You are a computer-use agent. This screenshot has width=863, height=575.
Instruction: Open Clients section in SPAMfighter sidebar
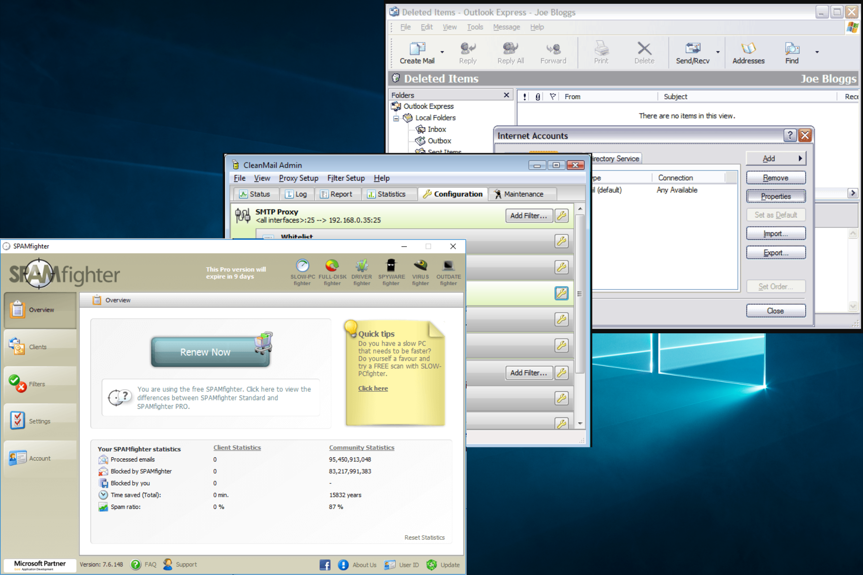(40, 347)
